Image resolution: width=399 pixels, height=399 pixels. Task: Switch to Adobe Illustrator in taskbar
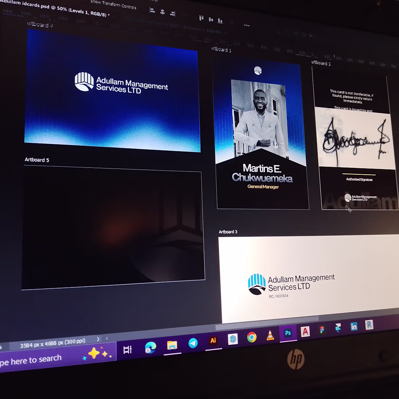(x=213, y=340)
